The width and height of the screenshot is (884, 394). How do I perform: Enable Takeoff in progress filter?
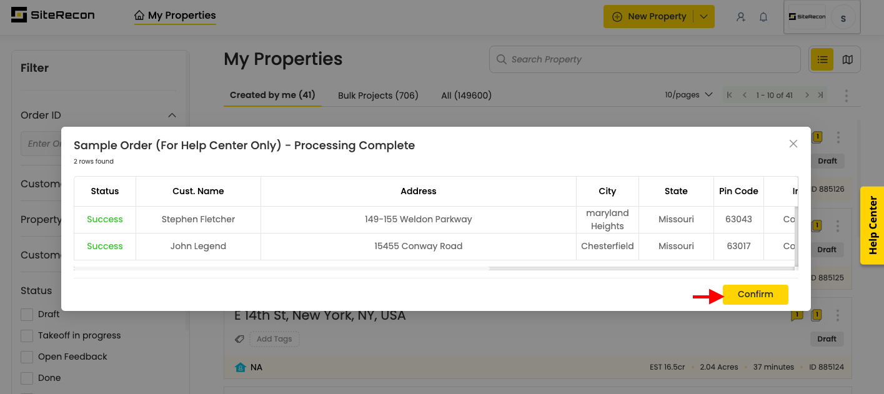pyautogui.click(x=27, y=335)
